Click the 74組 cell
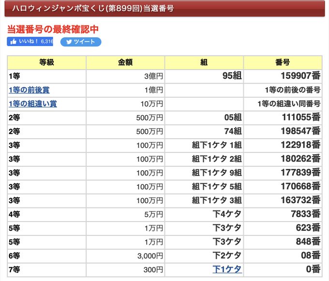 tap(204, 132)
